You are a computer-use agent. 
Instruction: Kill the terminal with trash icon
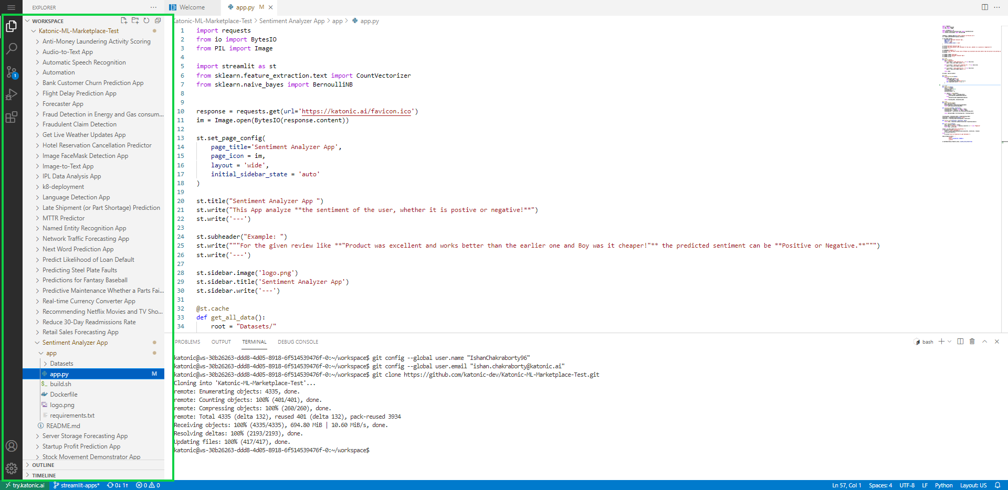point(972,342)
